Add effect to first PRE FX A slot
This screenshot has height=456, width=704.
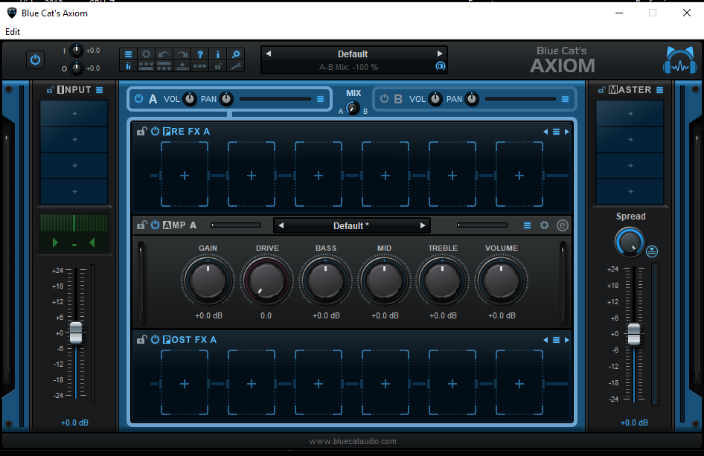185,175
